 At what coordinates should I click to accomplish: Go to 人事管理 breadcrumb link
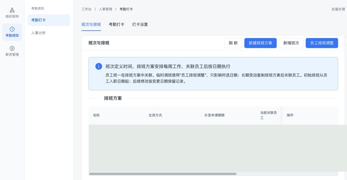pyautogui.click(x=105, y=9)
